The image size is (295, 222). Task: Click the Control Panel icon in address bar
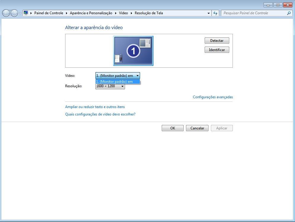click(x=26, y=13)
